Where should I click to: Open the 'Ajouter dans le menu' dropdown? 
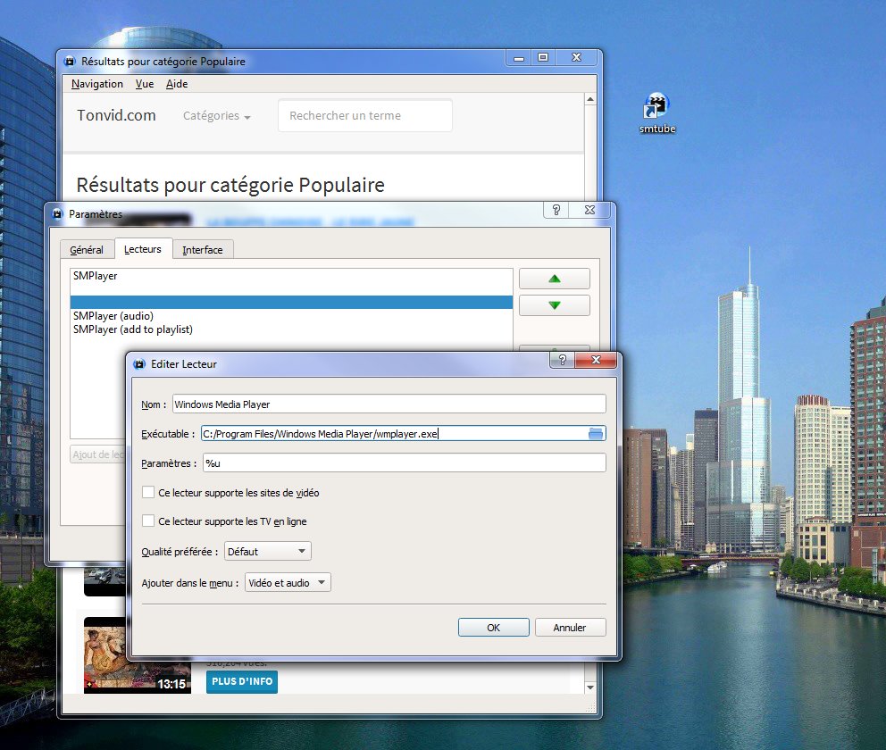coord(288,582)
